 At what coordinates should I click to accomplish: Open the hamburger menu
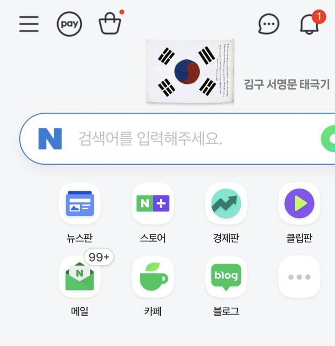pyautogui.click(x=29, y=24)
